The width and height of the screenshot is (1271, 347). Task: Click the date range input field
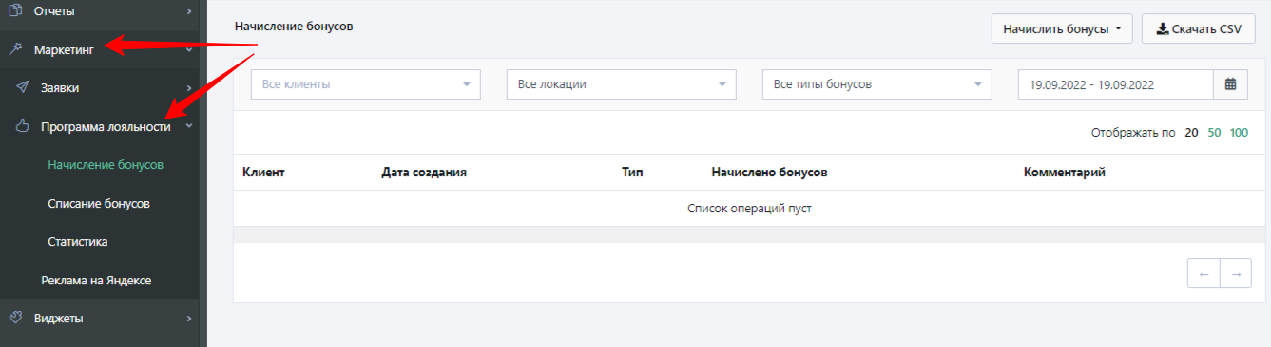tap(1116, 84)
